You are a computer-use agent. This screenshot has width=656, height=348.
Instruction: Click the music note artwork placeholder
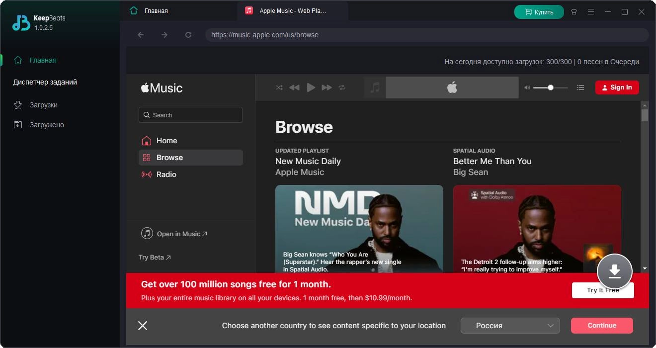coord(375,87)
